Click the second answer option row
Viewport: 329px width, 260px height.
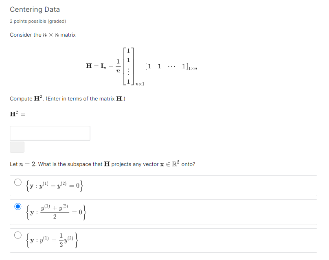[163, 212]
